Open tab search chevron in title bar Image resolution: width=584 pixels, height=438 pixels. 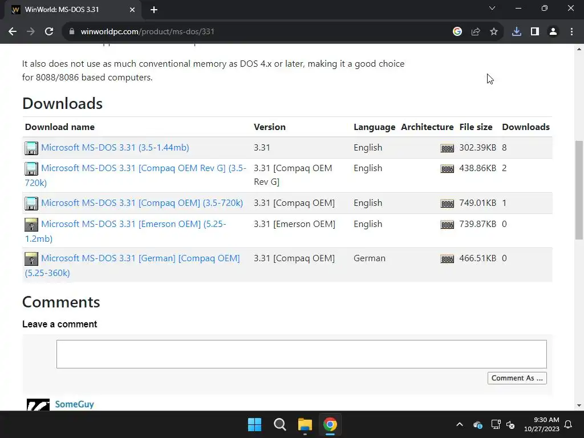click(x=492, y=8)
